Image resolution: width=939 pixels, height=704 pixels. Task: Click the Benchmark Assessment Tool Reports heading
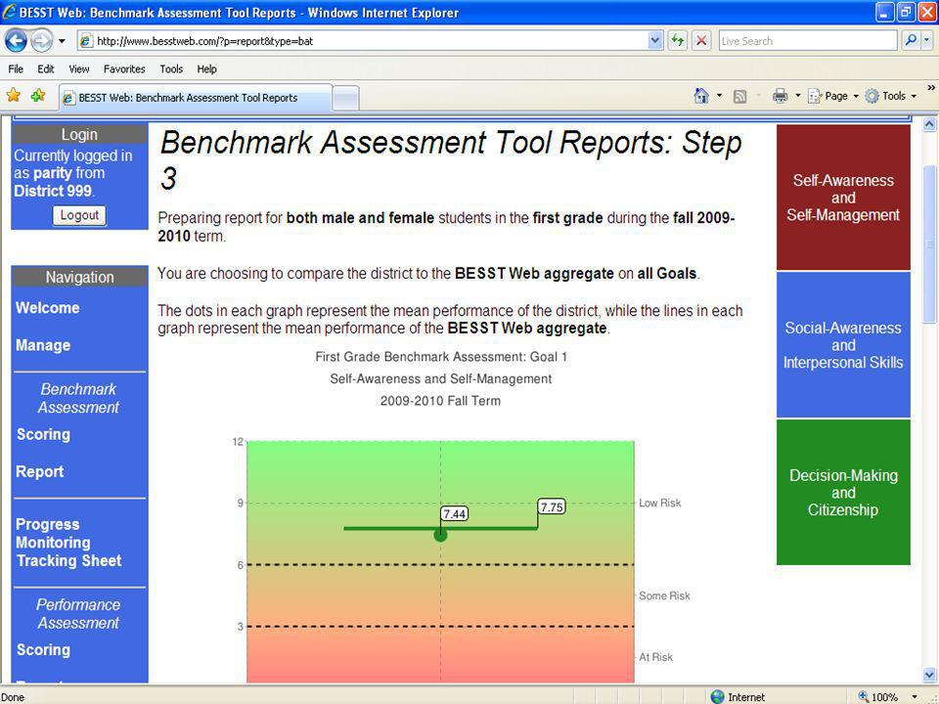point(451,160)
